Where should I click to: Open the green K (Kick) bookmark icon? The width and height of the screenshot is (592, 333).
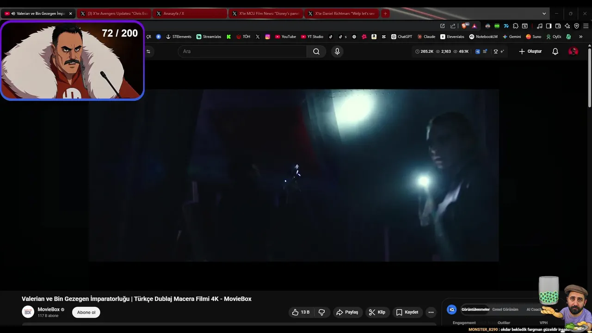point(228,37)
